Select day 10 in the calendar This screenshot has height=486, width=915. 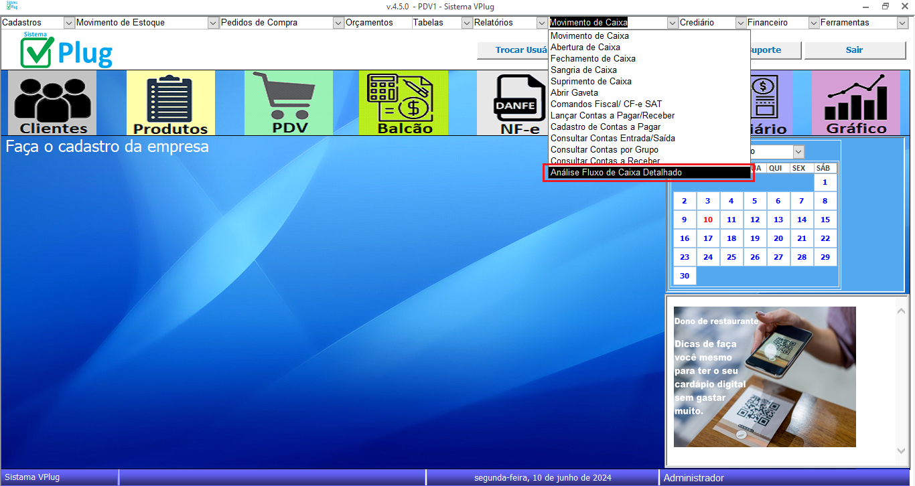point(707,220)
